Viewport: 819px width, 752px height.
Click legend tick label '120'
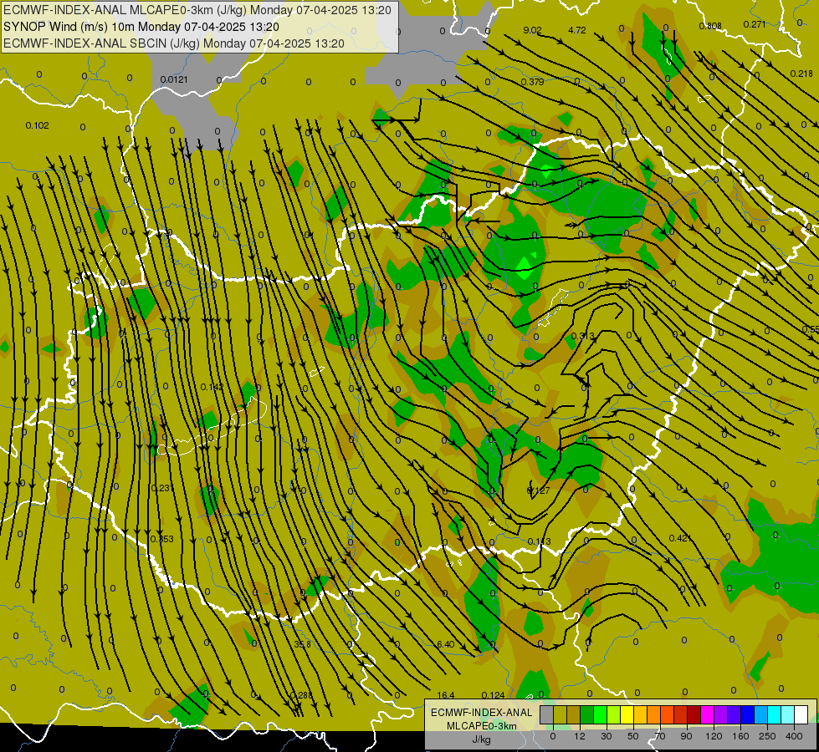[714, 736]
